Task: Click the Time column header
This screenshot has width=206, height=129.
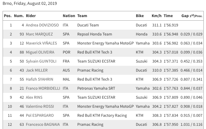Action: (x=168, y=16)
